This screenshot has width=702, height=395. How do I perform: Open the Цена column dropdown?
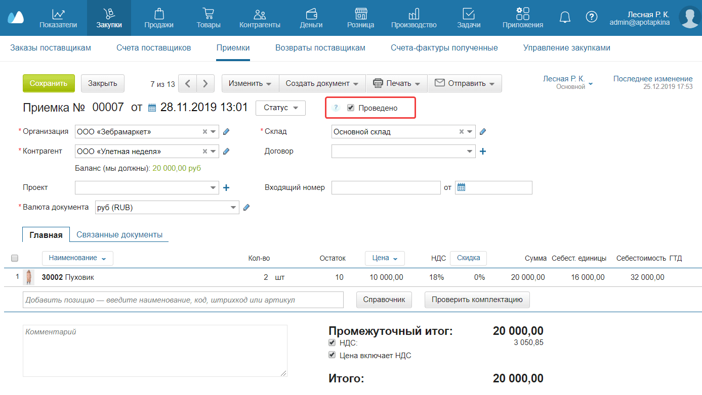[385, 258]
